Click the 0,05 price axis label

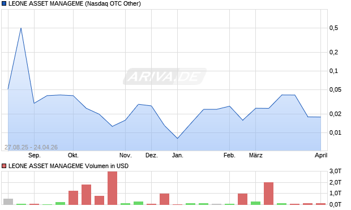point(335,90)
